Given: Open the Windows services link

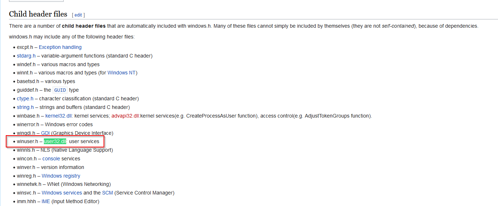Looking at the screenshot, I should coord(62,193).
